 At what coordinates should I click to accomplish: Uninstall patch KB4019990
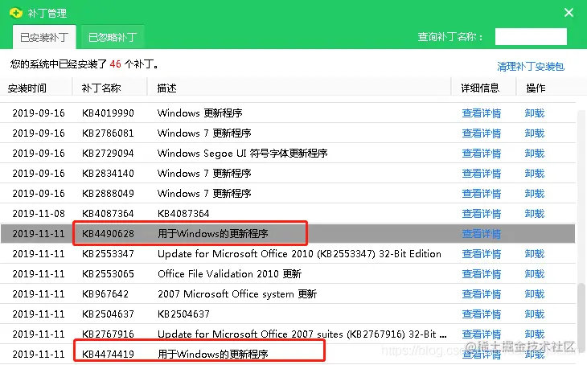[534, 113]
